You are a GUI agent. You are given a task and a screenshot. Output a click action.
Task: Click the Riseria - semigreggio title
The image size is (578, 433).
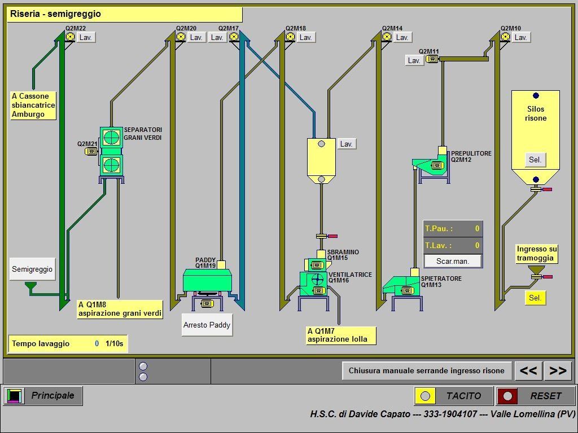point(55,14)
